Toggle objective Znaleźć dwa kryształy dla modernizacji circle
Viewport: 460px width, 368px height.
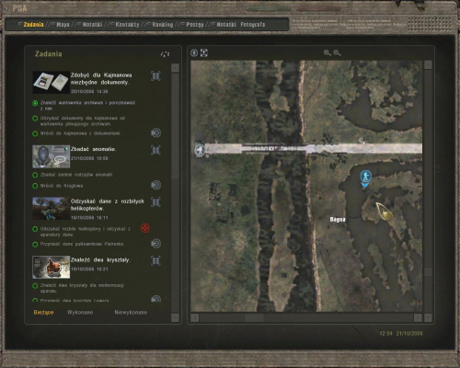35,286
